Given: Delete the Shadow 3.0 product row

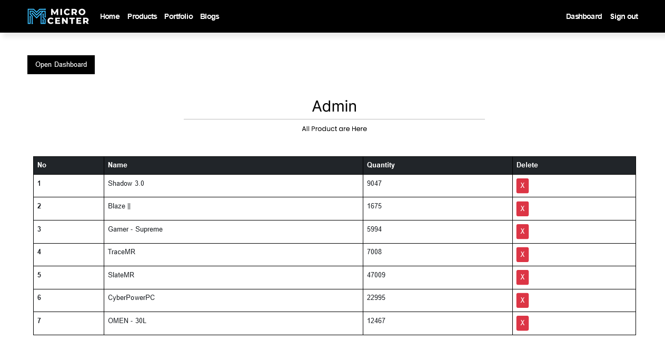Looking at the screenshot, I should tap(522, 186).
